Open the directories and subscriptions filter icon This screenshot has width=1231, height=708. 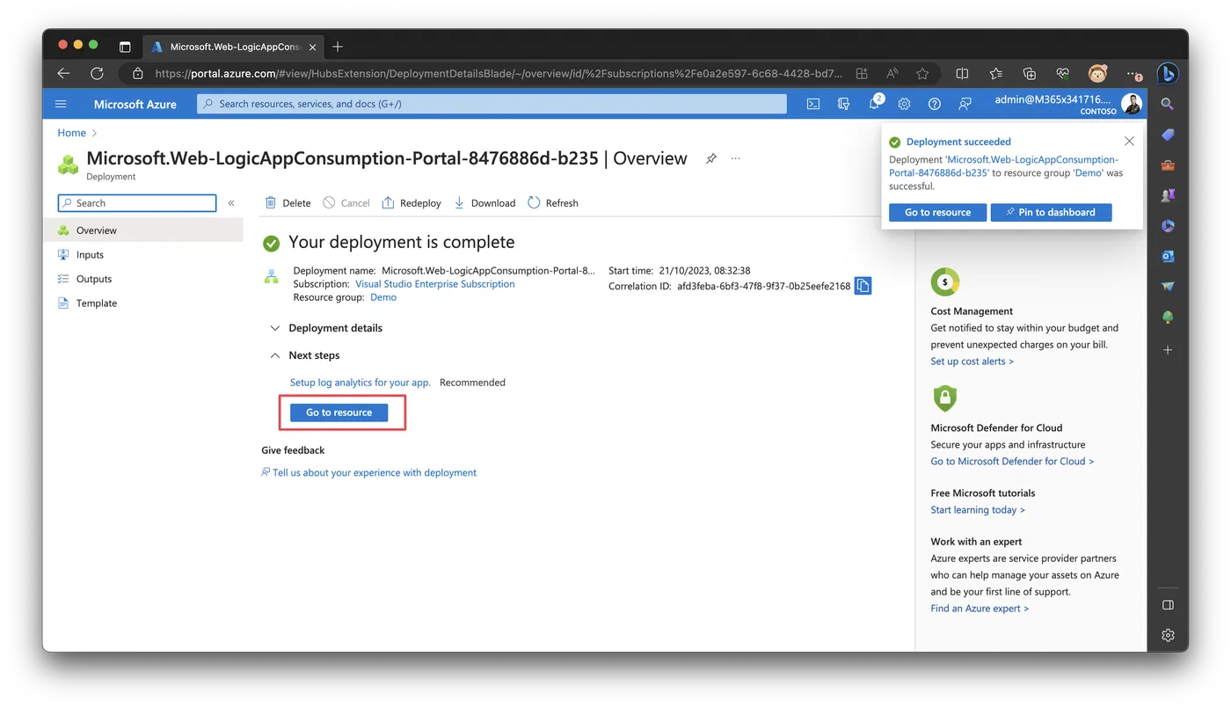844,104
